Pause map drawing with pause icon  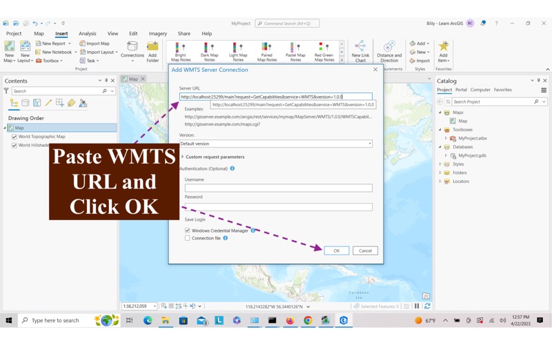(x=417, y=306)
